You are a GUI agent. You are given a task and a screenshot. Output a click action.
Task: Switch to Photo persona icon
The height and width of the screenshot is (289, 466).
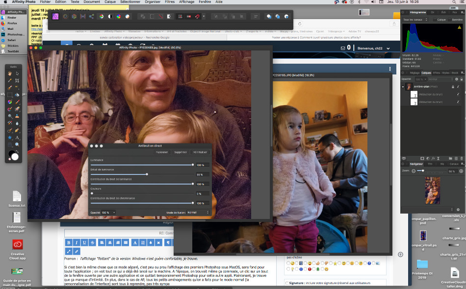(x=55, y=17)
